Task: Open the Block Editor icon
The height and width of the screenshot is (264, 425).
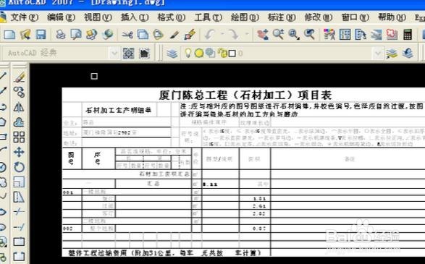Action: (190, 35)
